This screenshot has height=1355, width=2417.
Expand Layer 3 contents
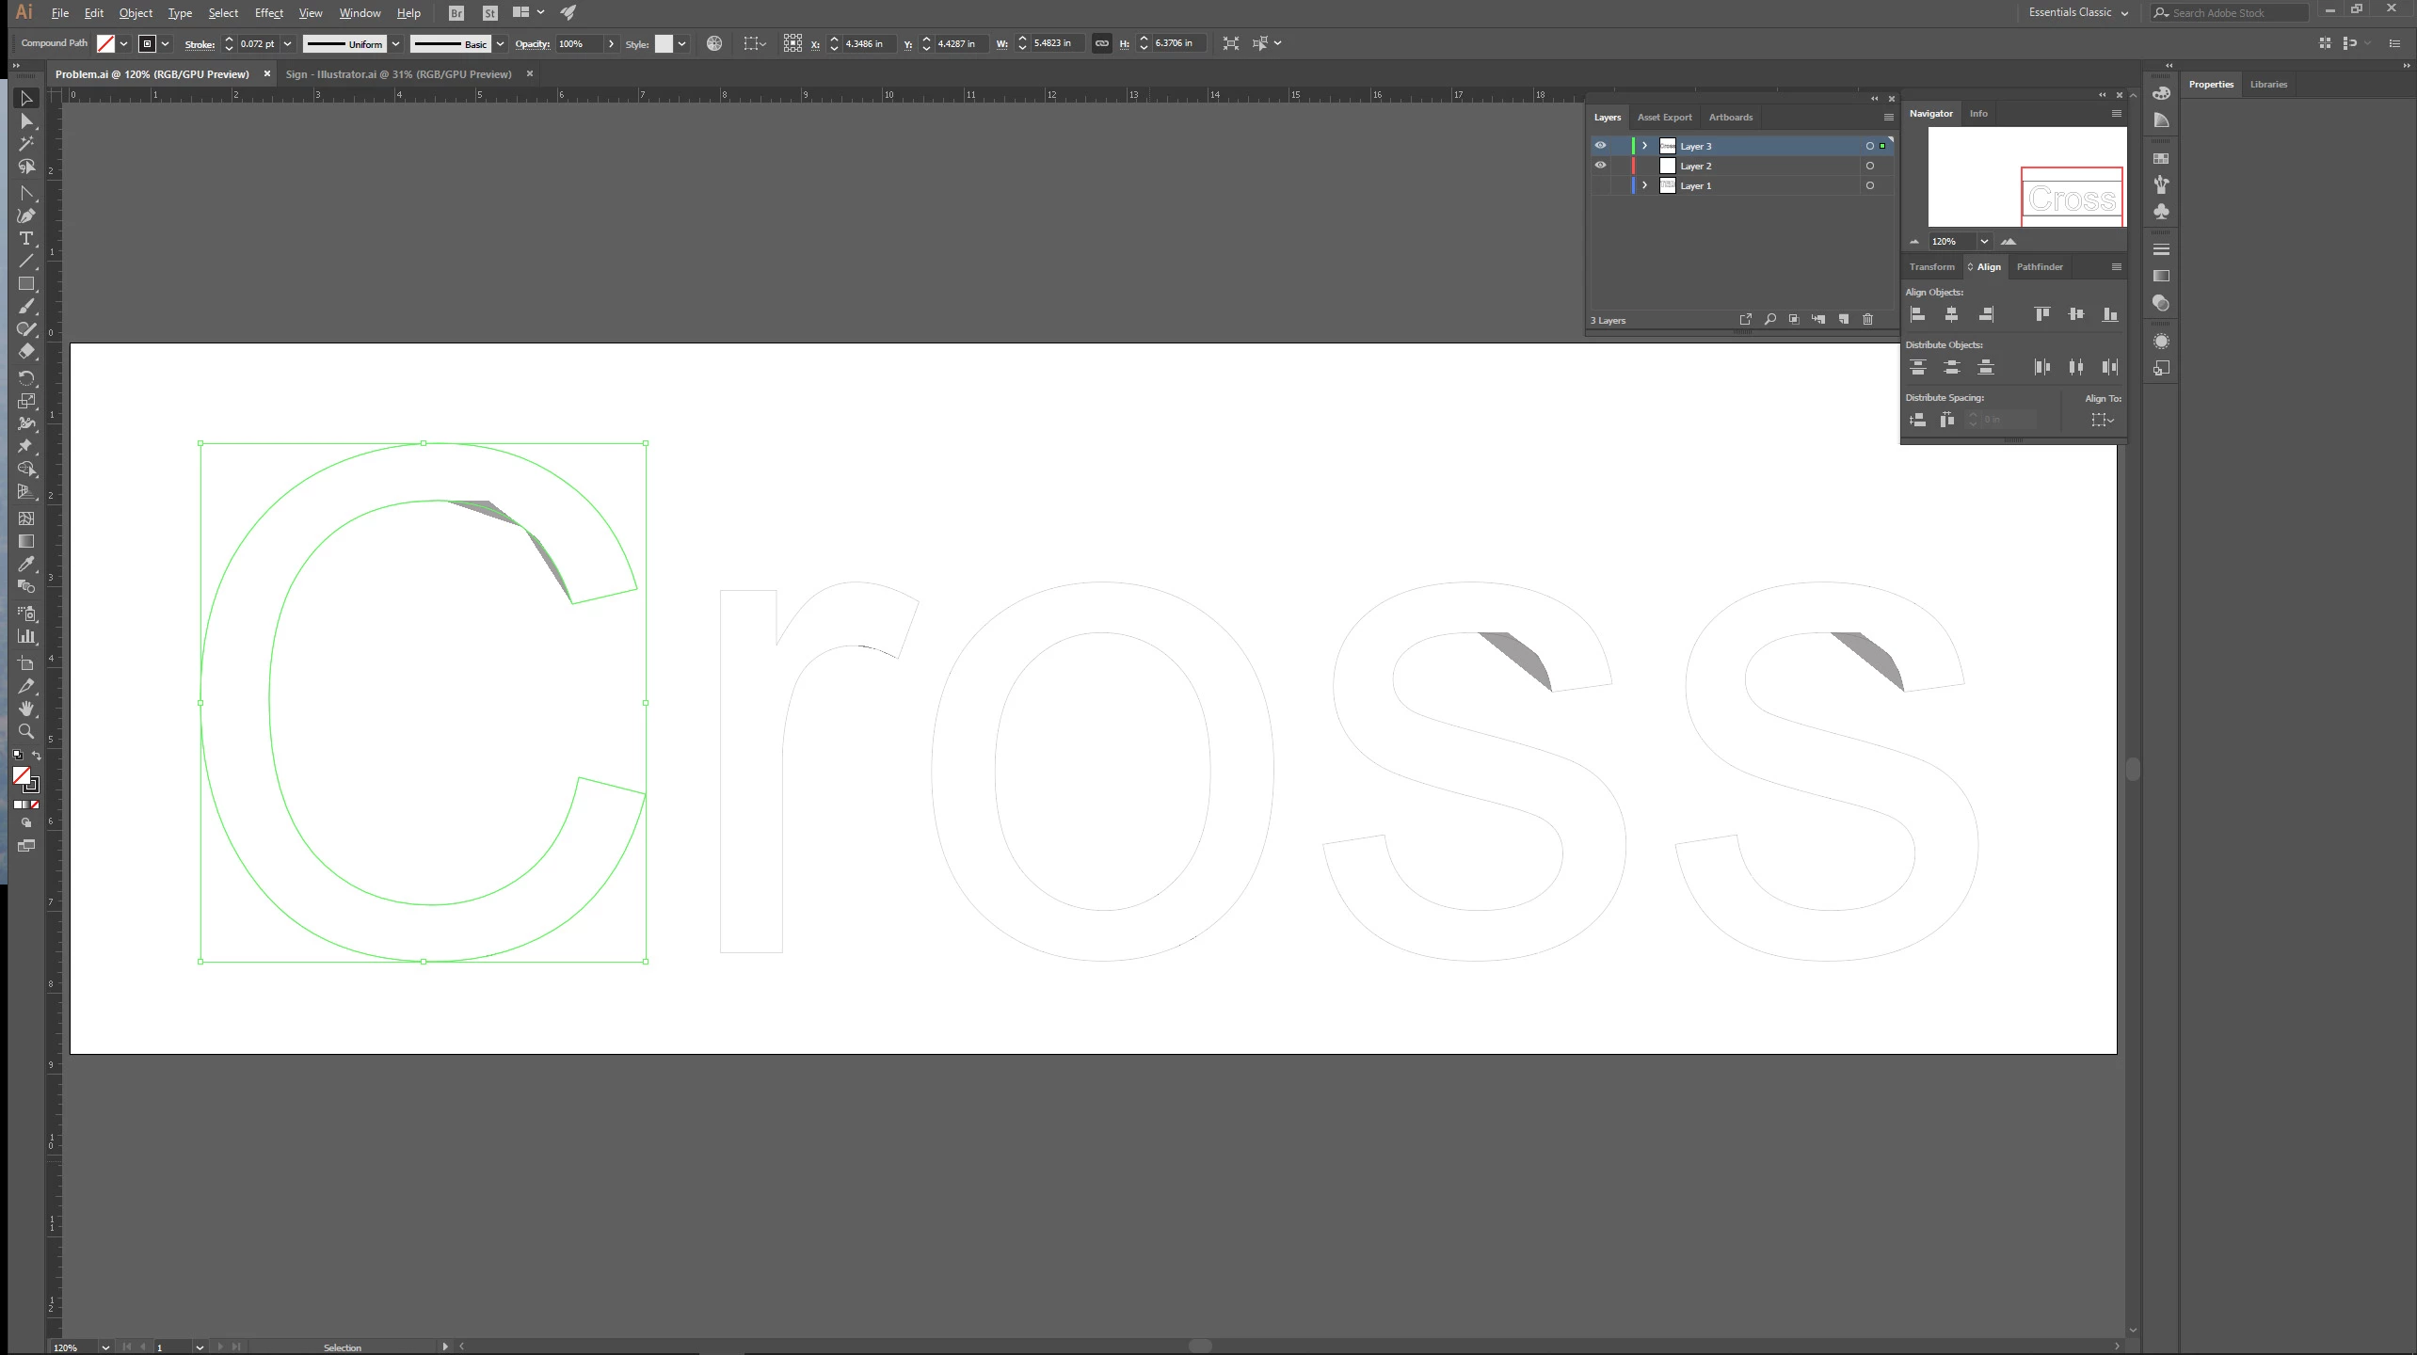coord(1644,146)
